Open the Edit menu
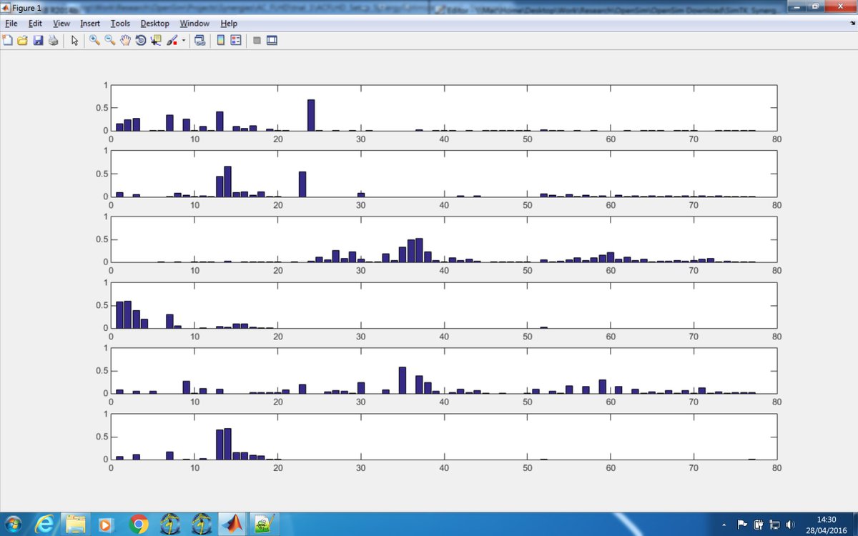 tap(35, 24)
